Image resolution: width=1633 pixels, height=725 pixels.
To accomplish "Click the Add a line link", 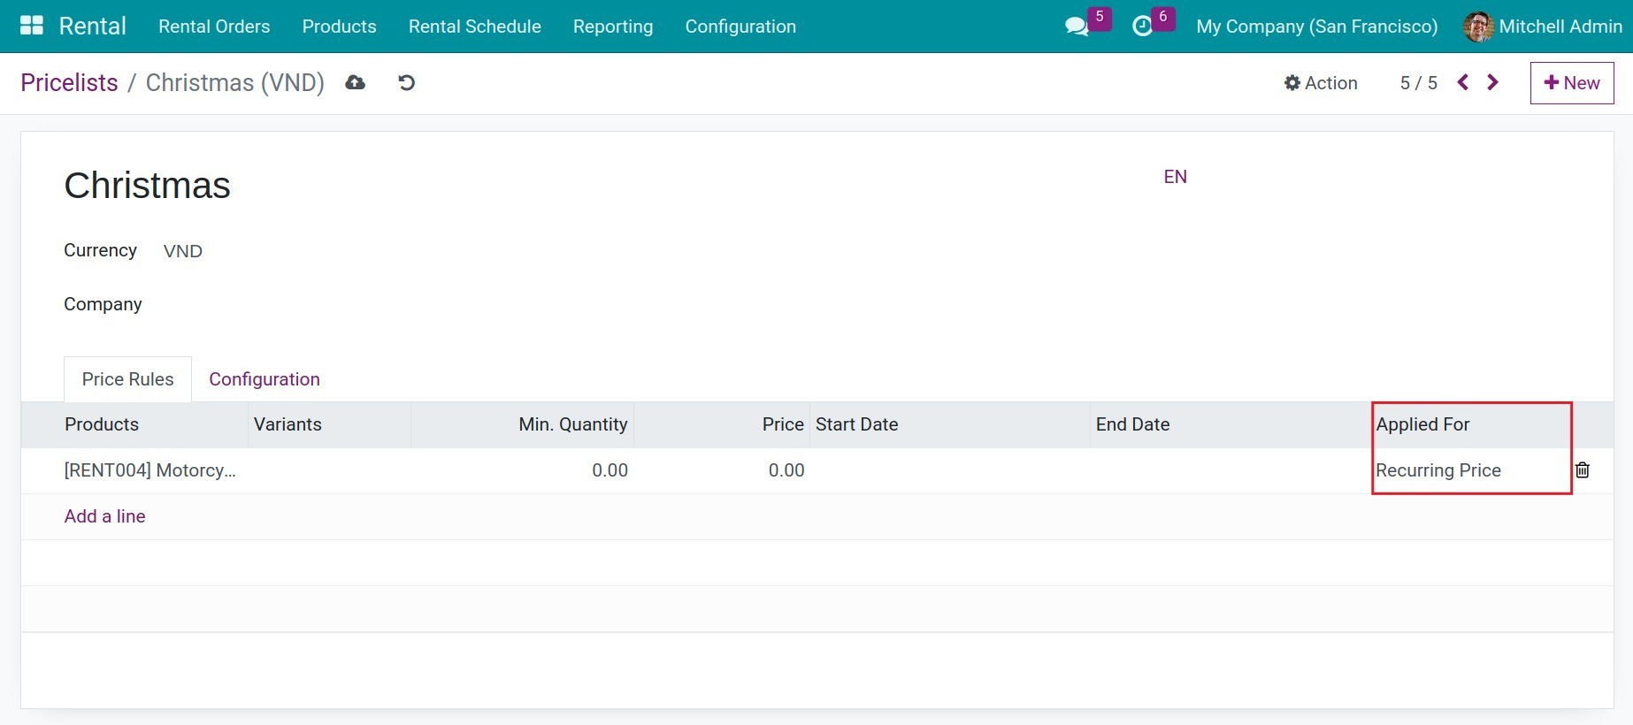I will pos(105,516).
